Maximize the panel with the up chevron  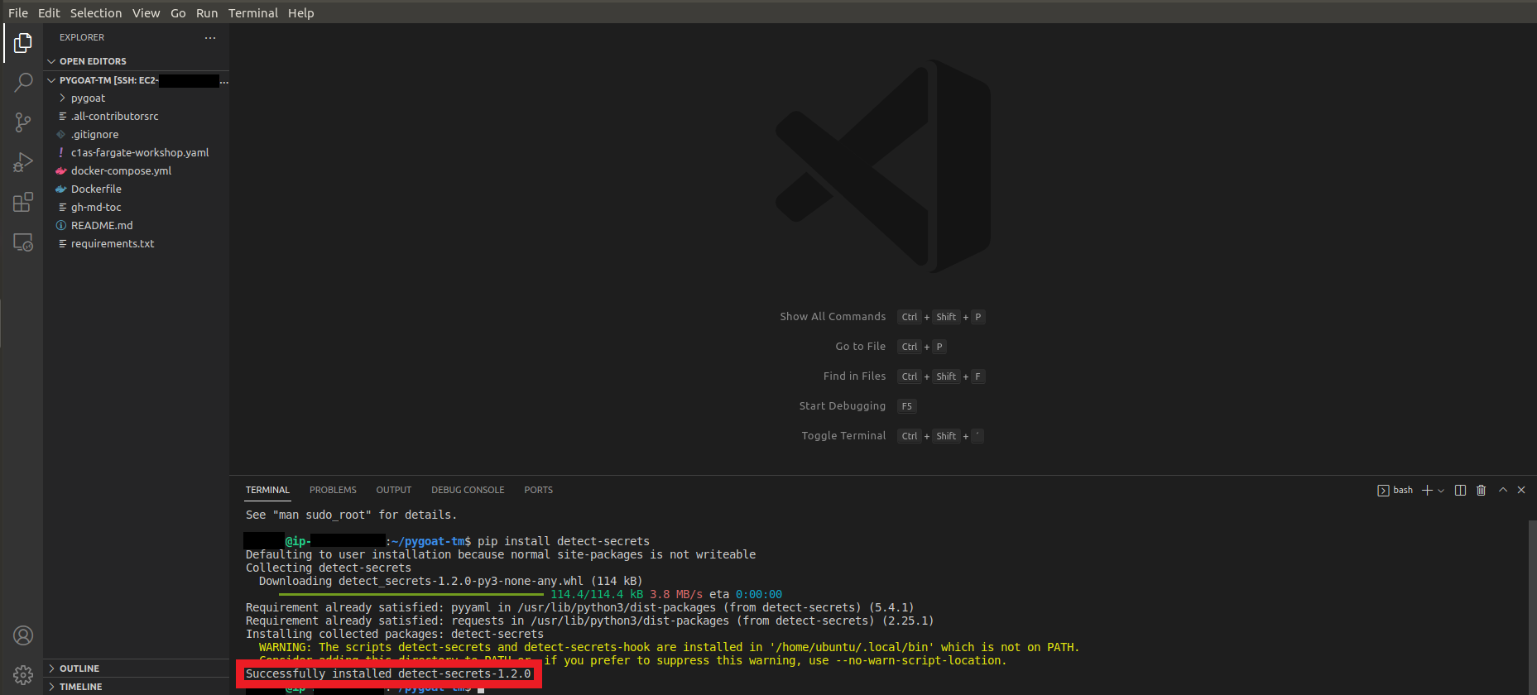[1503, 490]
